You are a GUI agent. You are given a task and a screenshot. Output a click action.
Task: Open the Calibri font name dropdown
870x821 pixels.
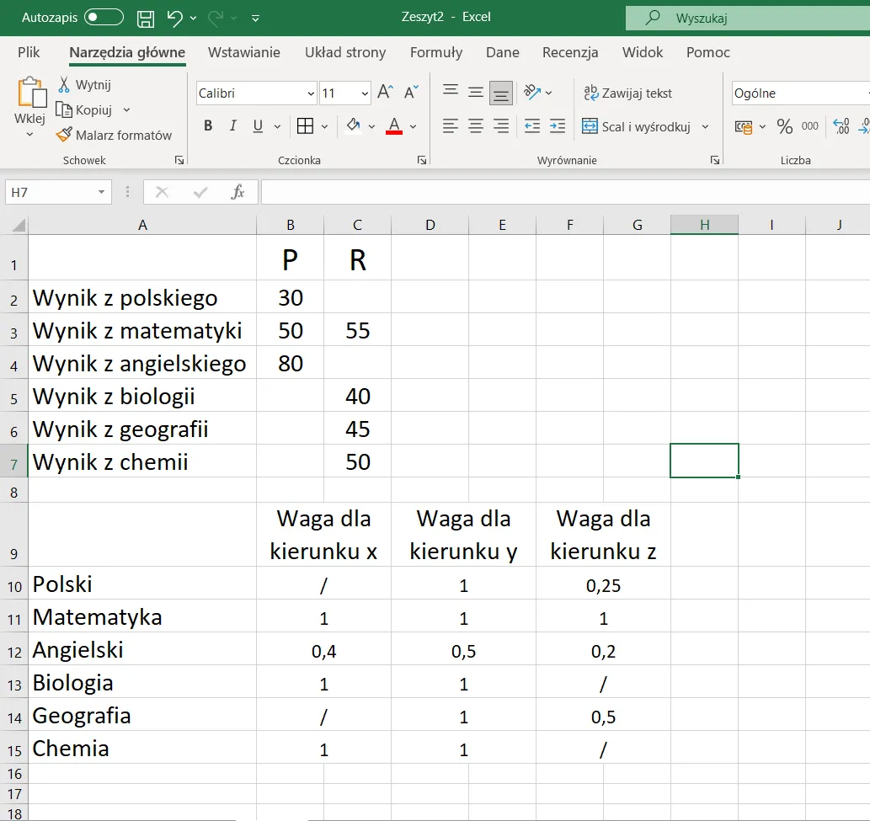(x=311, y=93)
